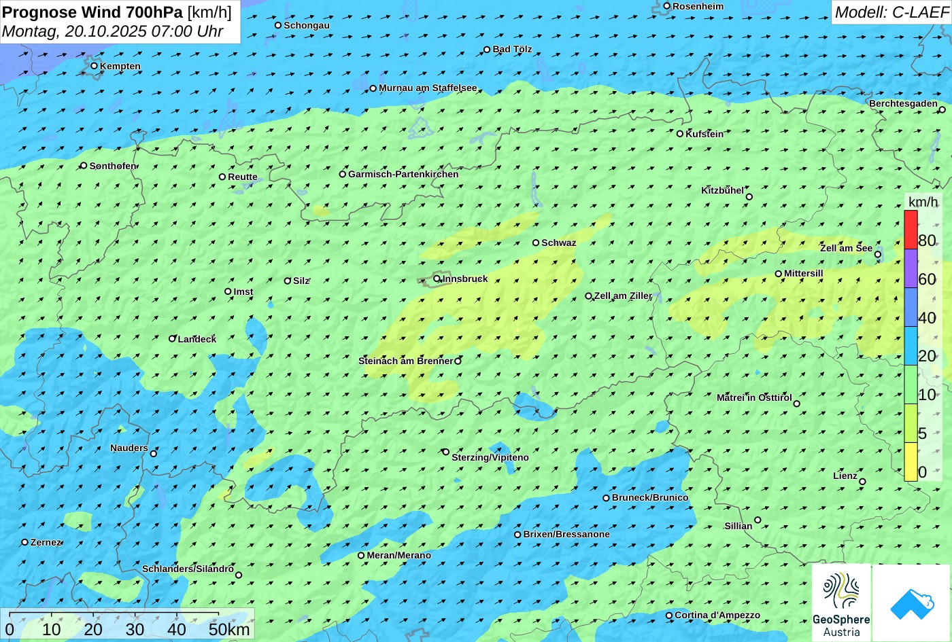Click the Imst city label
Screen dimensions: 952x642
click(x=243, y=291)
